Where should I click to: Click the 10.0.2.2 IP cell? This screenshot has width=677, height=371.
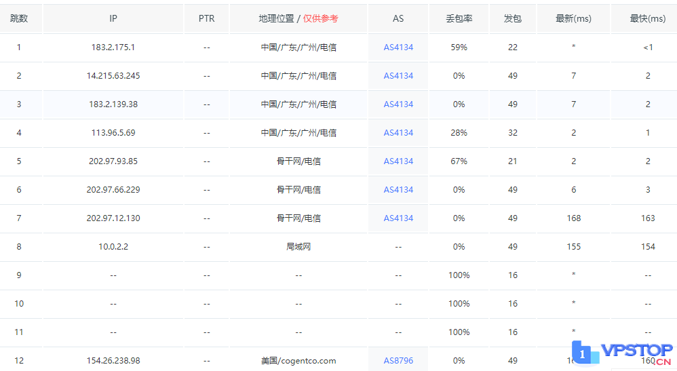pos(113,247)
